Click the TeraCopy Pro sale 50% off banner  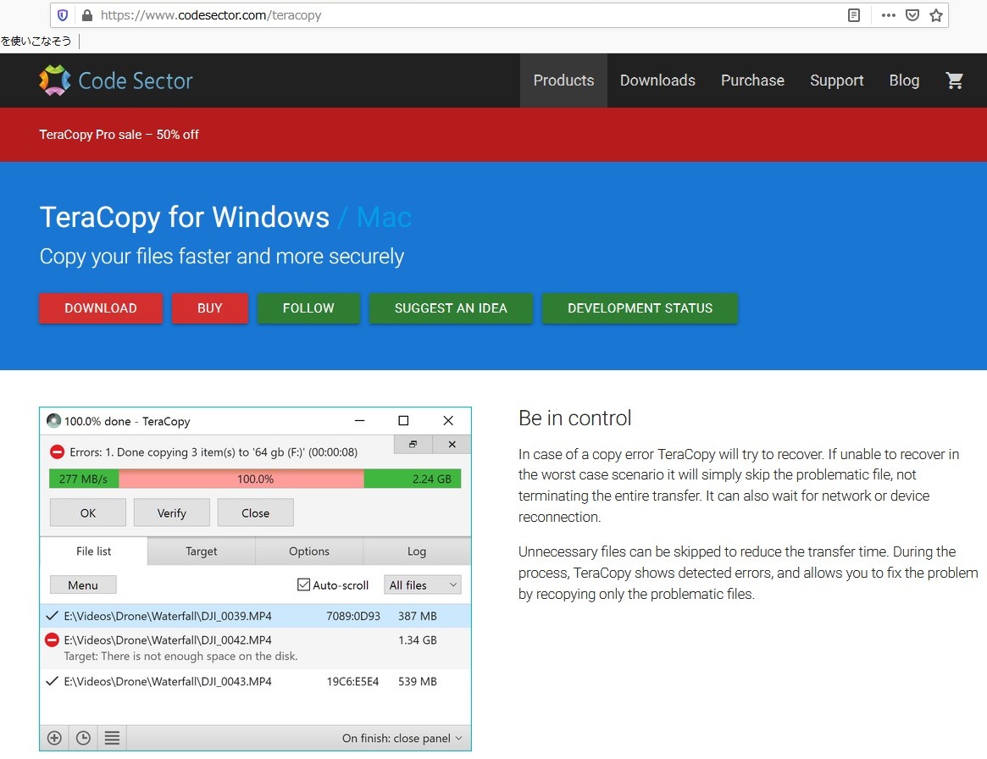pos(119,134)
